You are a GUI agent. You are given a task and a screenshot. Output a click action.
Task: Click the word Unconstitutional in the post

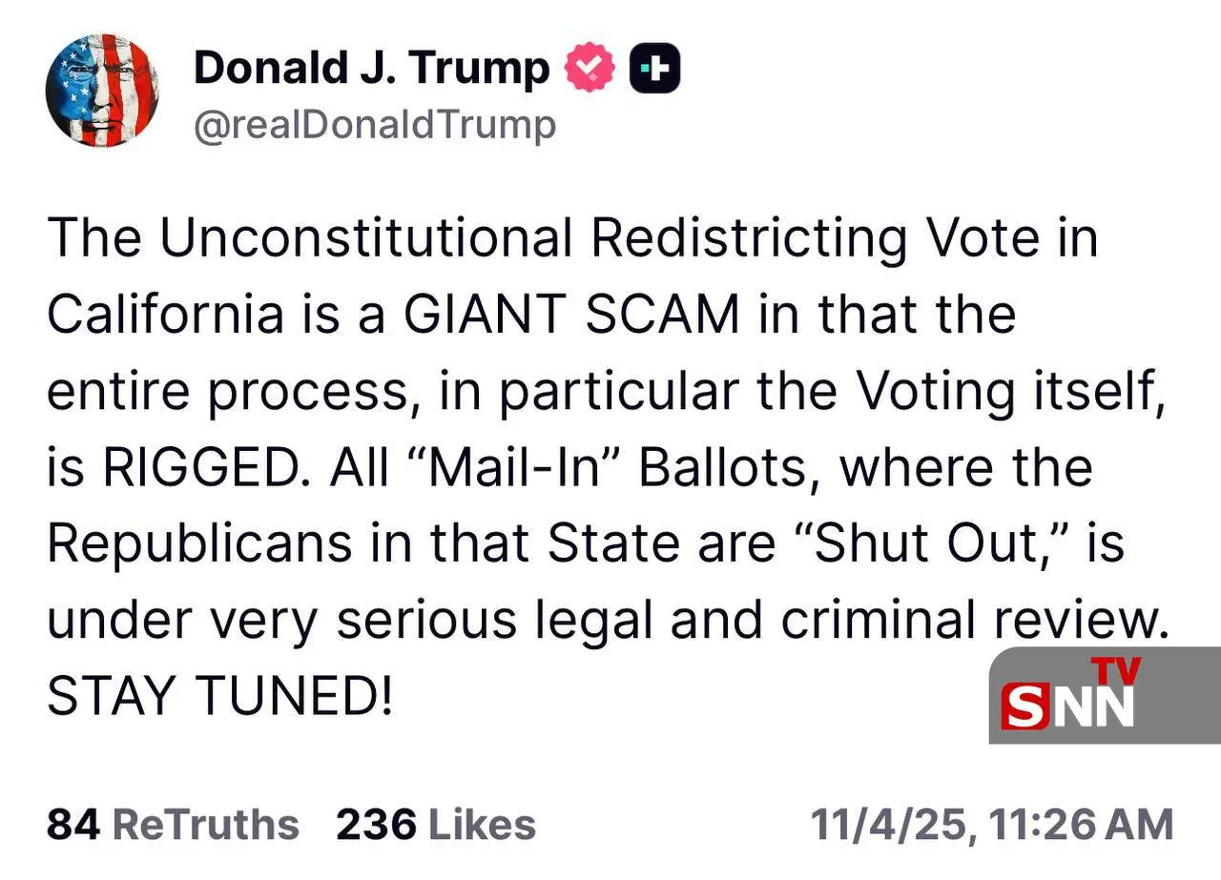[365, 238]
